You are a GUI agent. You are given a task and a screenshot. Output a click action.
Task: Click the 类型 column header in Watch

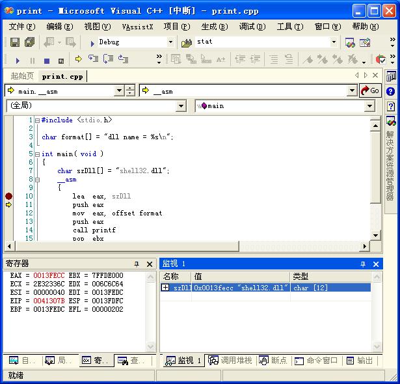pyautogui.click(x=330, y=276)
